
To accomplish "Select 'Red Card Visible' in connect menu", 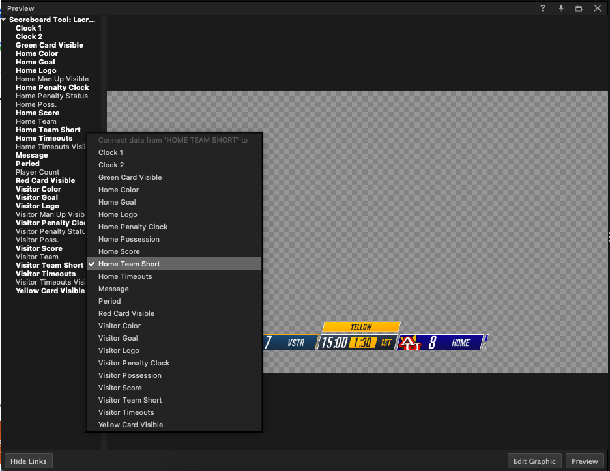I will coord(174,313).
